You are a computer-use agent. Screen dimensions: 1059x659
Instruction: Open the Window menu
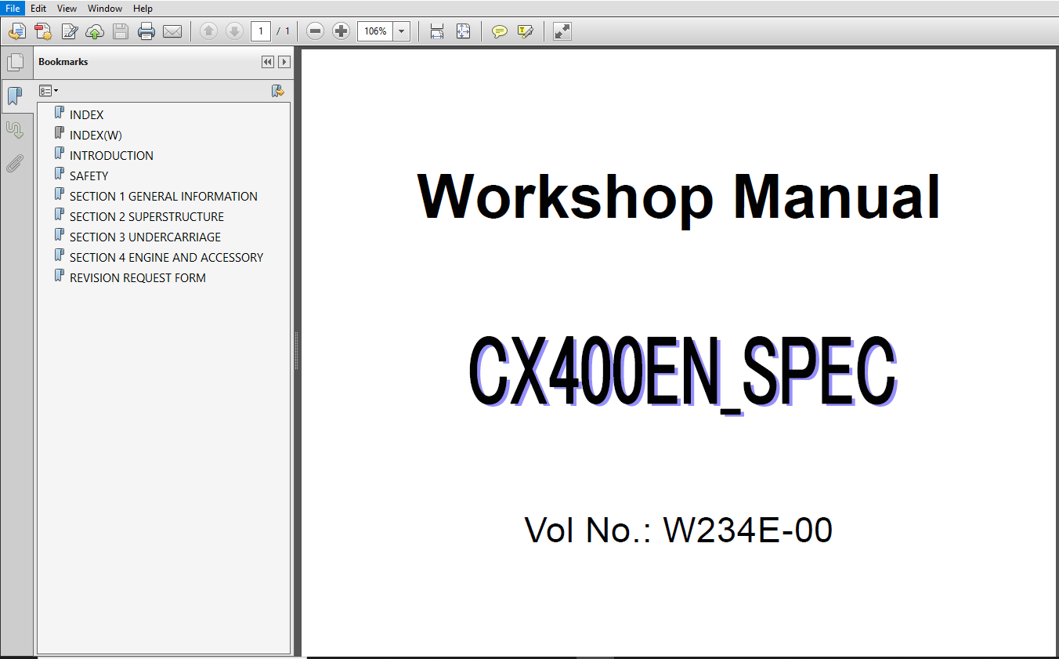click(105, 8)
